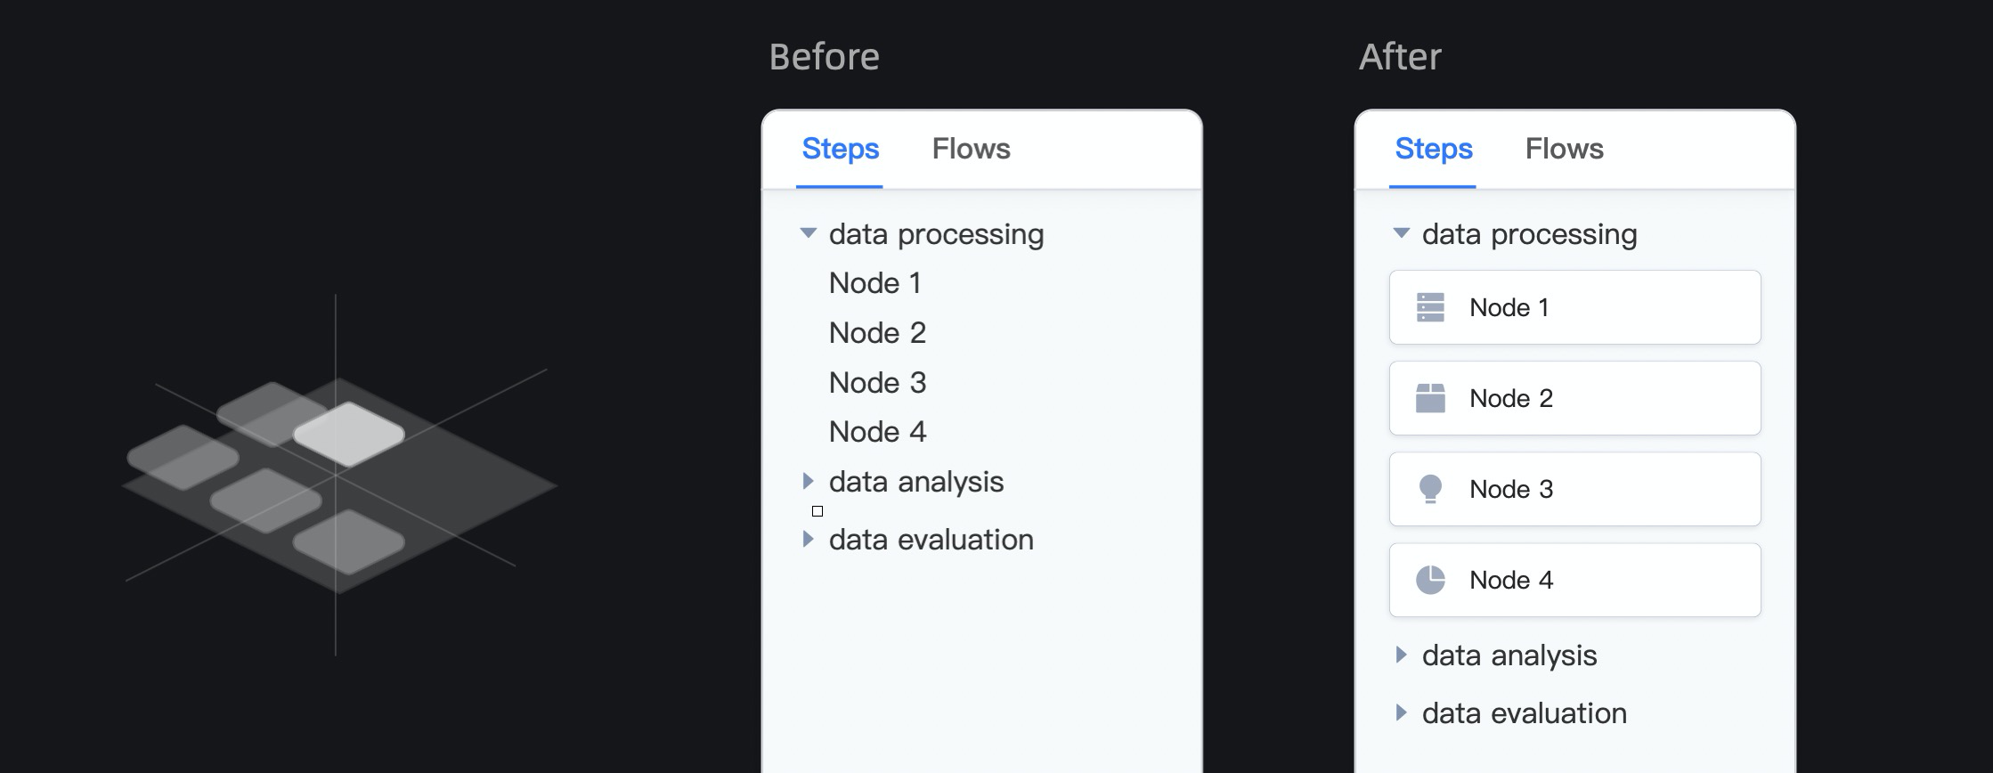Expand data analysis in the Before panel
1993x773 pixels.
808,481
